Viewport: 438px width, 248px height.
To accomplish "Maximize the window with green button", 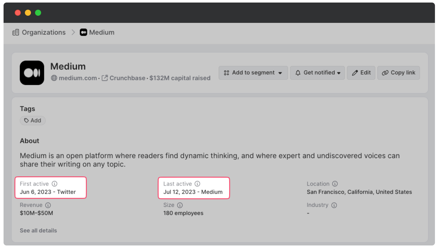I will pyautogui.click(x=38, y=13).
